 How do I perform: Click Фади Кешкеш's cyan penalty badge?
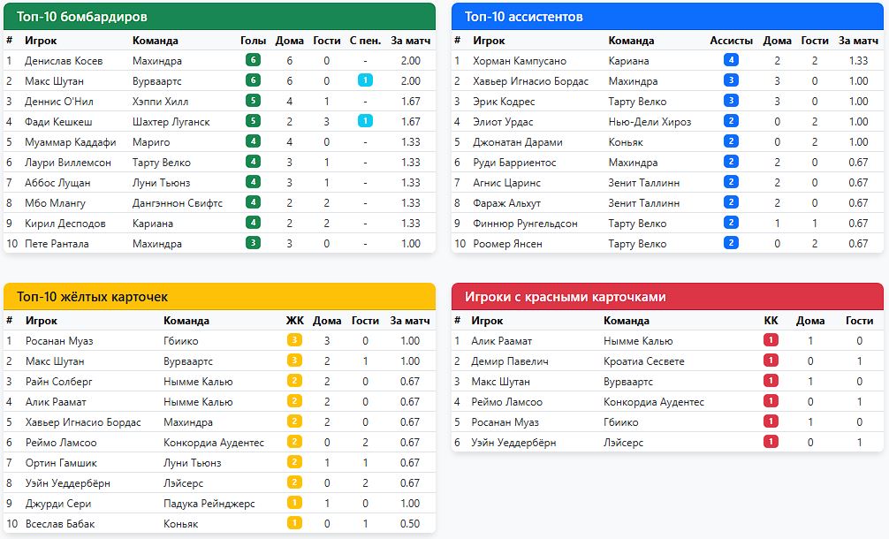pyautogui.click(x=364, y=121)
